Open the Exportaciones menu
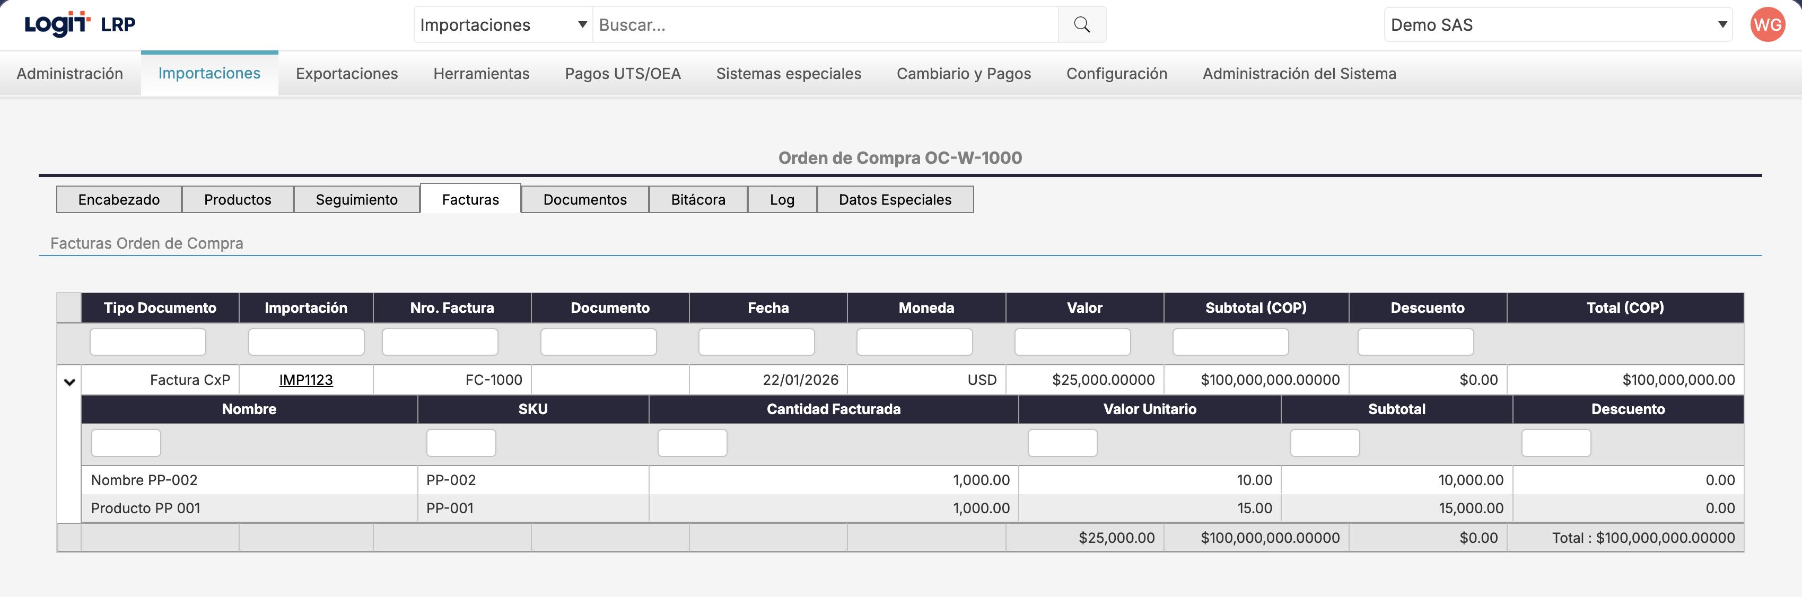 tap(346, 73)
